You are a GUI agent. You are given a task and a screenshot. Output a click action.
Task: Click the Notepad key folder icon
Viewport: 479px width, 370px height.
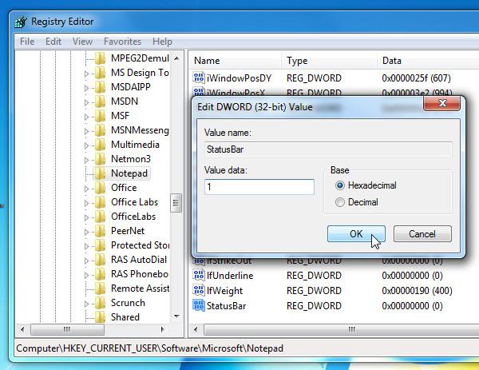(100, 173)
